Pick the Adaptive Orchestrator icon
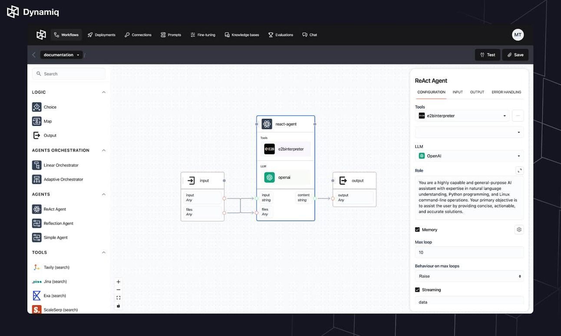The height and width of the screenshot is (336, 561). (37, 179)
